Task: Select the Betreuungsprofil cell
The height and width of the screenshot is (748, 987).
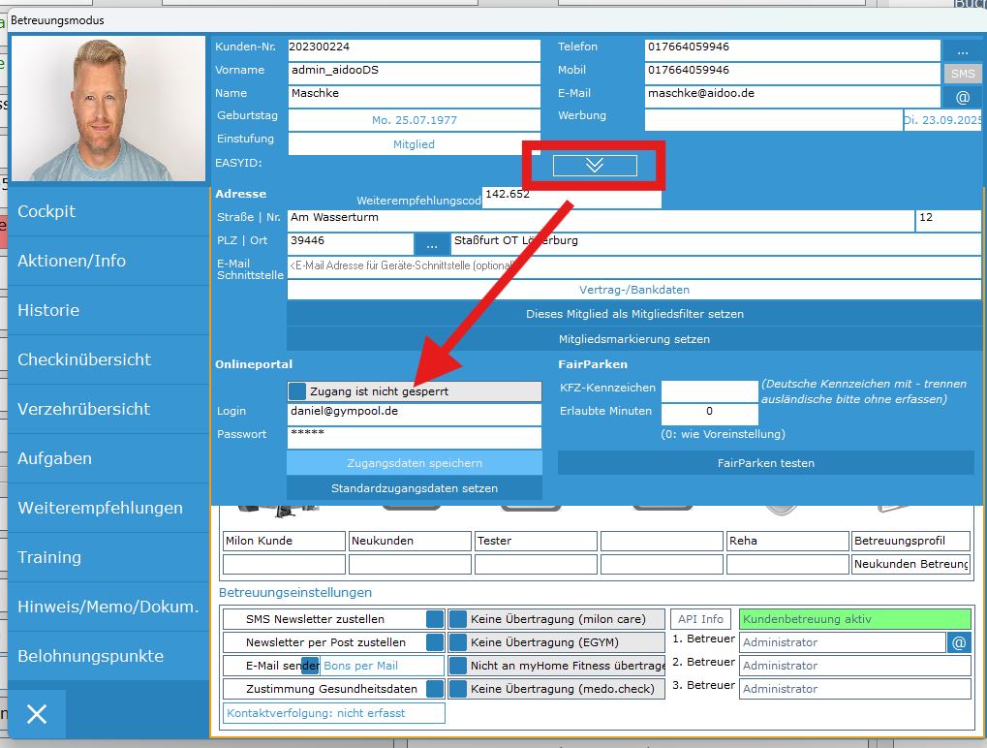Action: point(910,541)
